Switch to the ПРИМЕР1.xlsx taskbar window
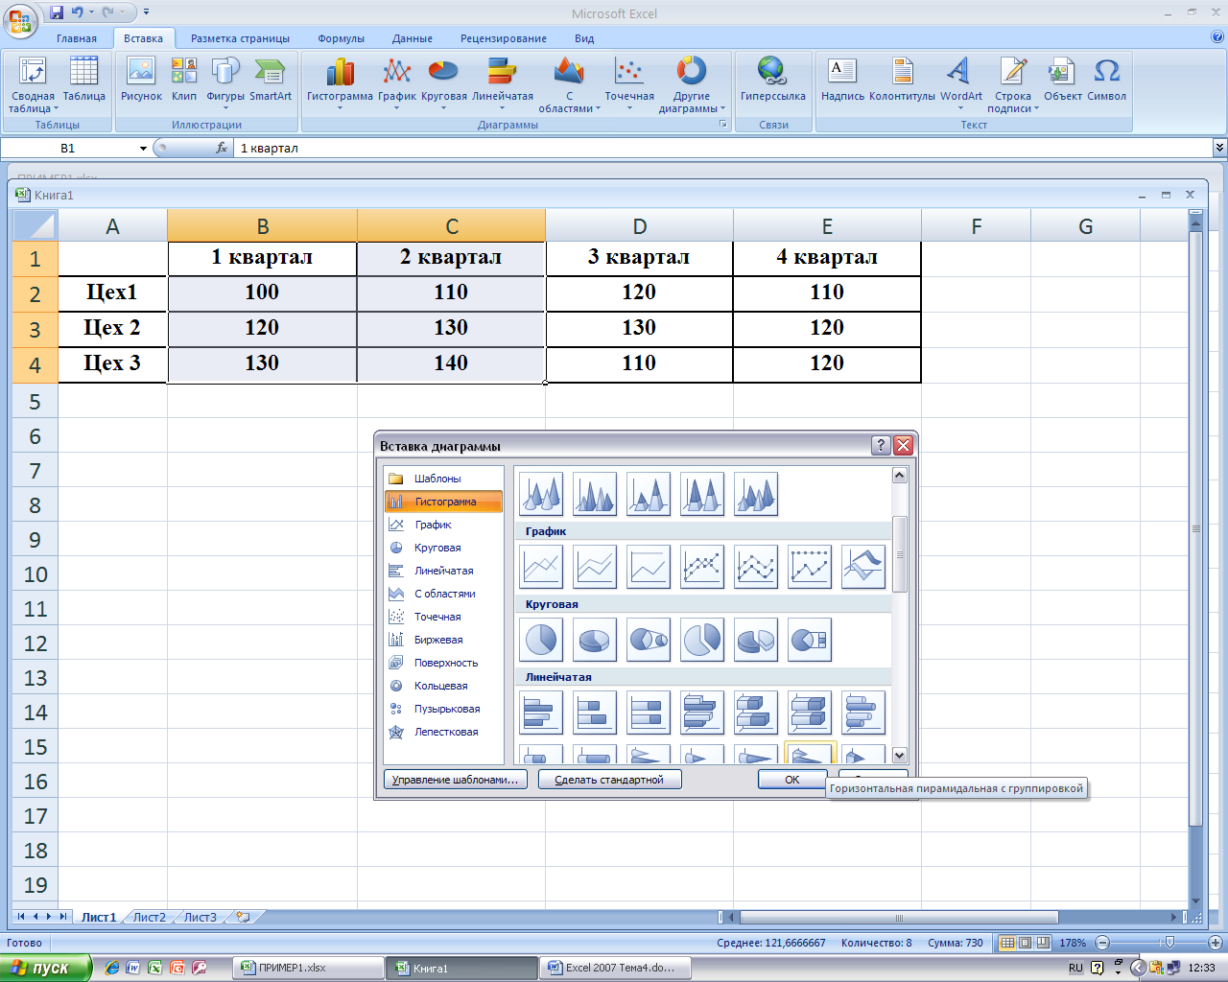 coord(308,968)
